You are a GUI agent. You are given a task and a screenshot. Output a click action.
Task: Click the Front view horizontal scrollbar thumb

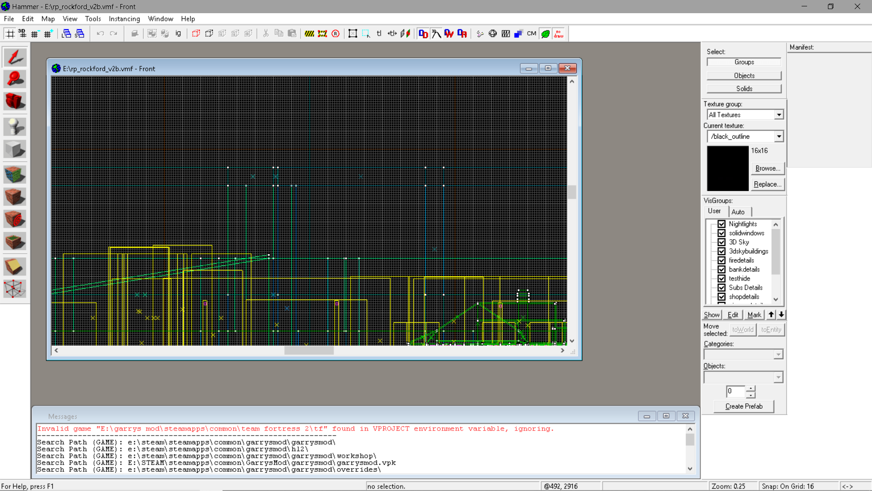[x=309, y=351]
